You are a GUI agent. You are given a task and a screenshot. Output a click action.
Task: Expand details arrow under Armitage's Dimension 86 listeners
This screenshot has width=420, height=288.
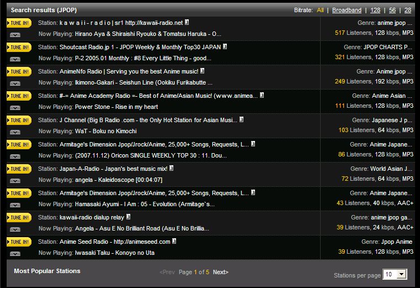point(15,156)
